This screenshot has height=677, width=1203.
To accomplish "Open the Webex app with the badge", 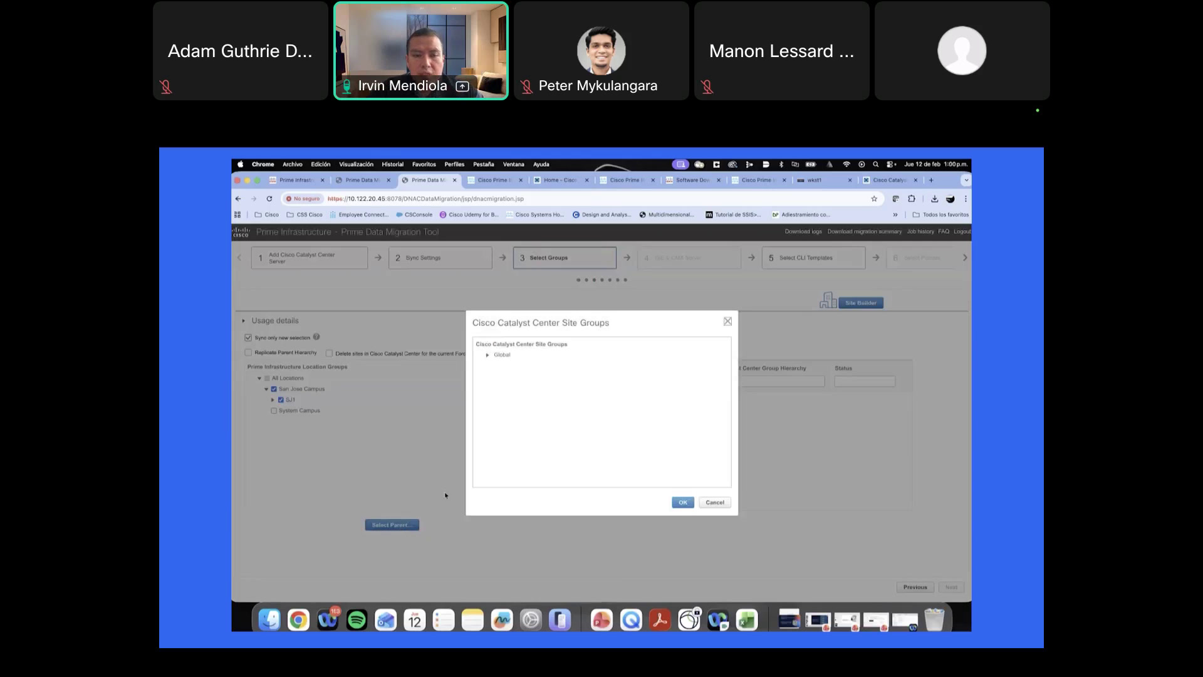I will [x=328, y=621].
